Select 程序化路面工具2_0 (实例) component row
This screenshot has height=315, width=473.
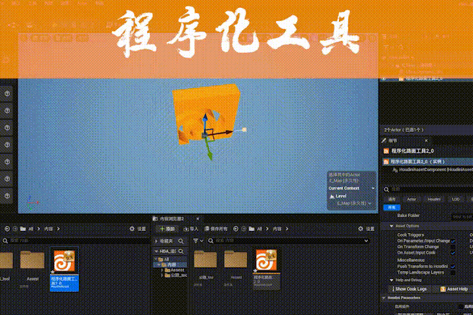427,161
